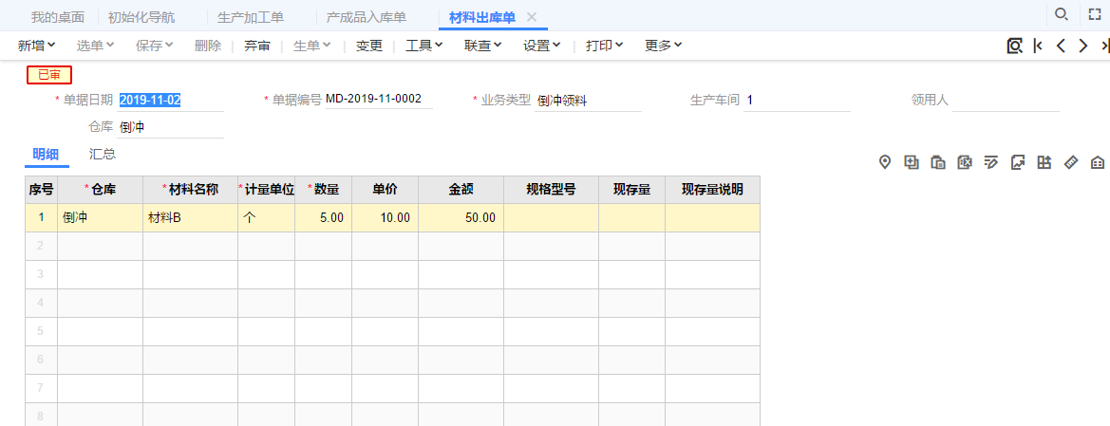Click the 变更 button
The image size is (1110, 426).
pyautogui.click(x=369, y=46)
